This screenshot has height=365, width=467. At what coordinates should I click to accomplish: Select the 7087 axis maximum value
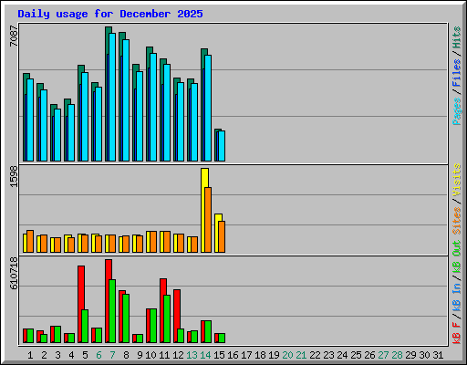point(14,36)
